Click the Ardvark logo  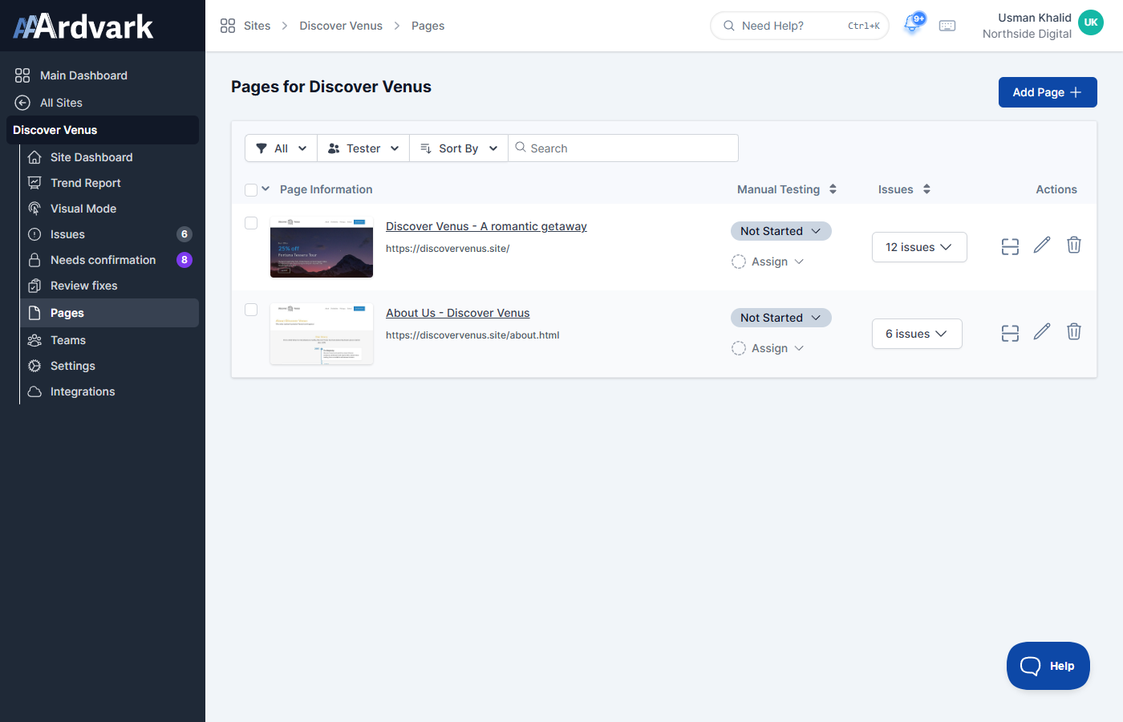click(x=83, y=26)
